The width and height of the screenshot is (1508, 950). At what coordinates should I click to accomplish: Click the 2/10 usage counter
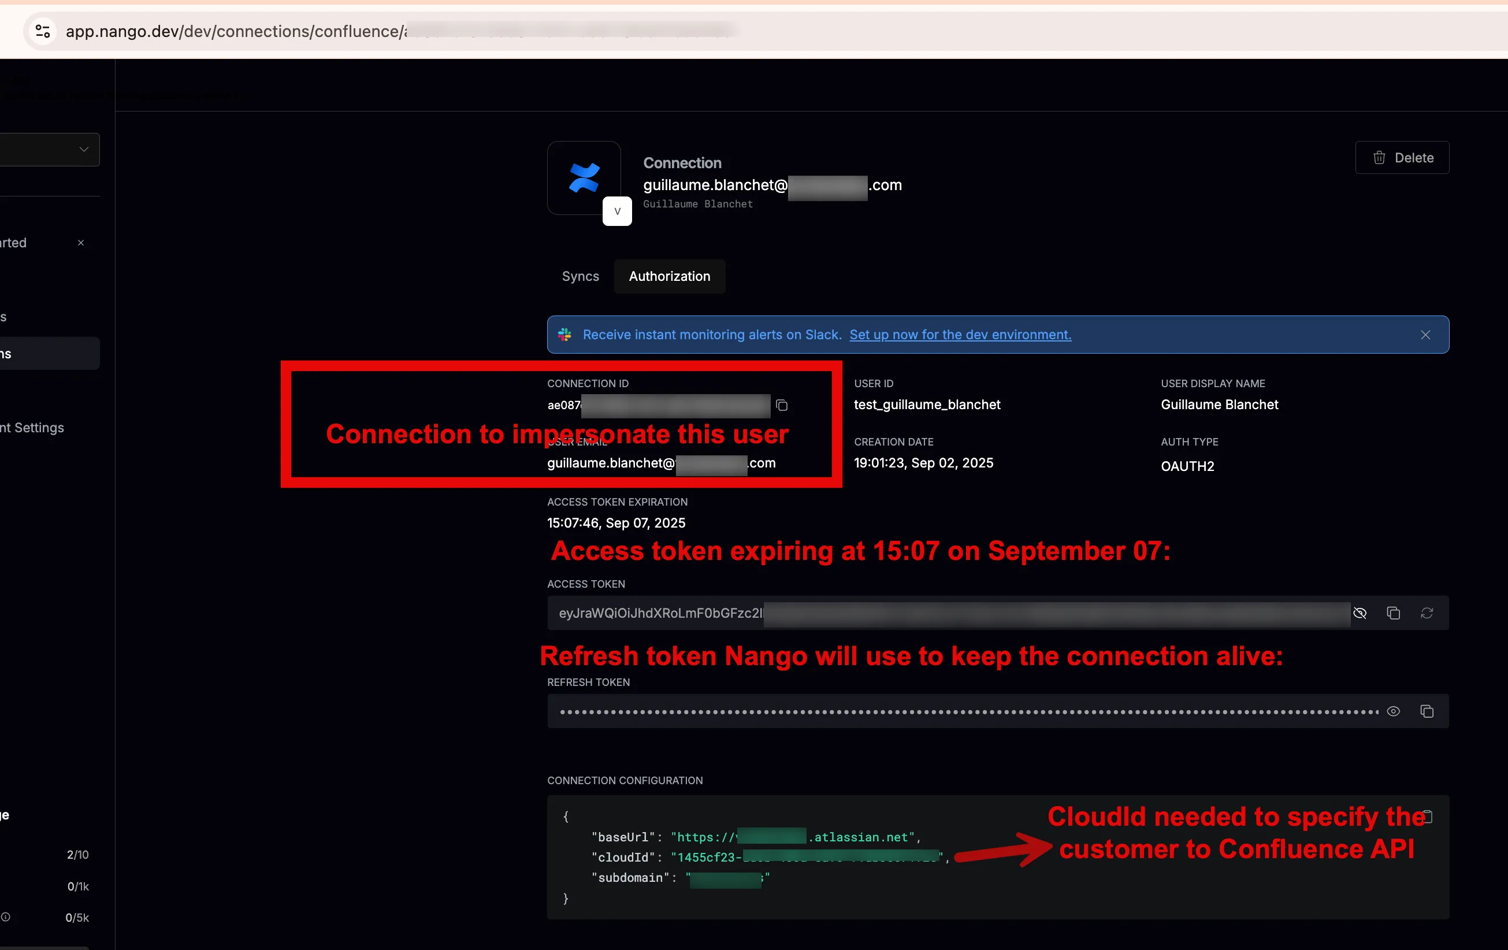pyautogui.click(x=77, y=854)
